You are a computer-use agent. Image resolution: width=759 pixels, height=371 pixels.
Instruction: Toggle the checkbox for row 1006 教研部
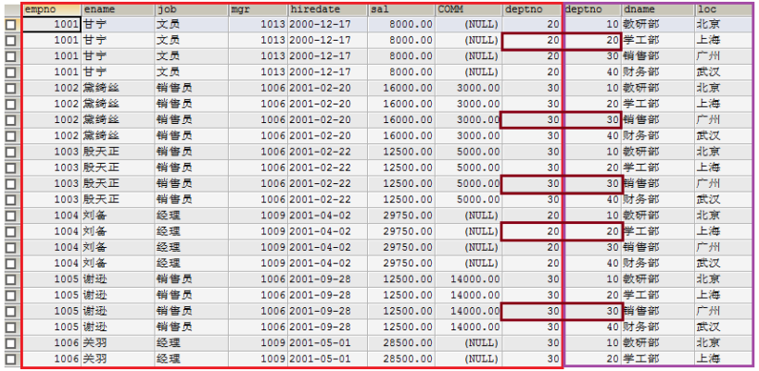(x=10, y=344)
